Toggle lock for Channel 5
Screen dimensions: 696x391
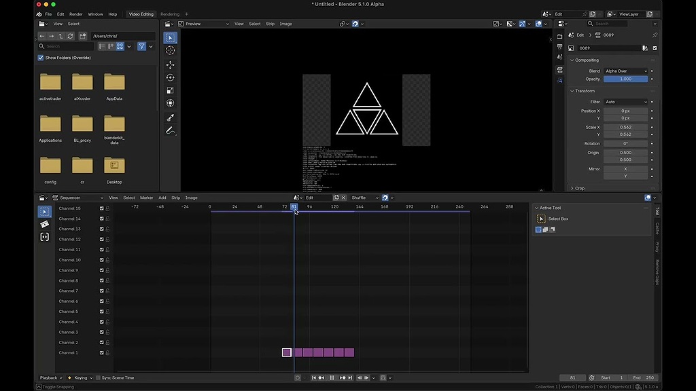(107, 312)
